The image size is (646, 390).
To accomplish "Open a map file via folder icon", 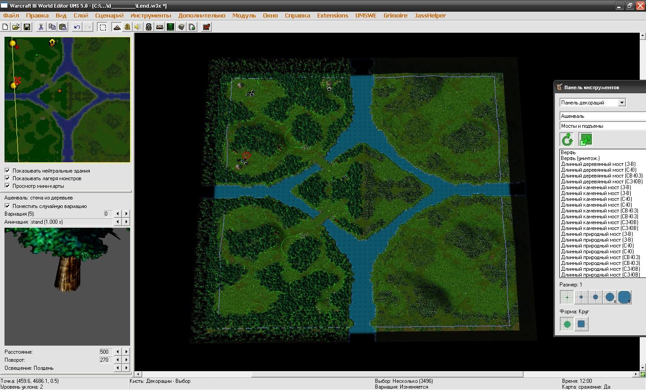I will (x=16, y=27).
